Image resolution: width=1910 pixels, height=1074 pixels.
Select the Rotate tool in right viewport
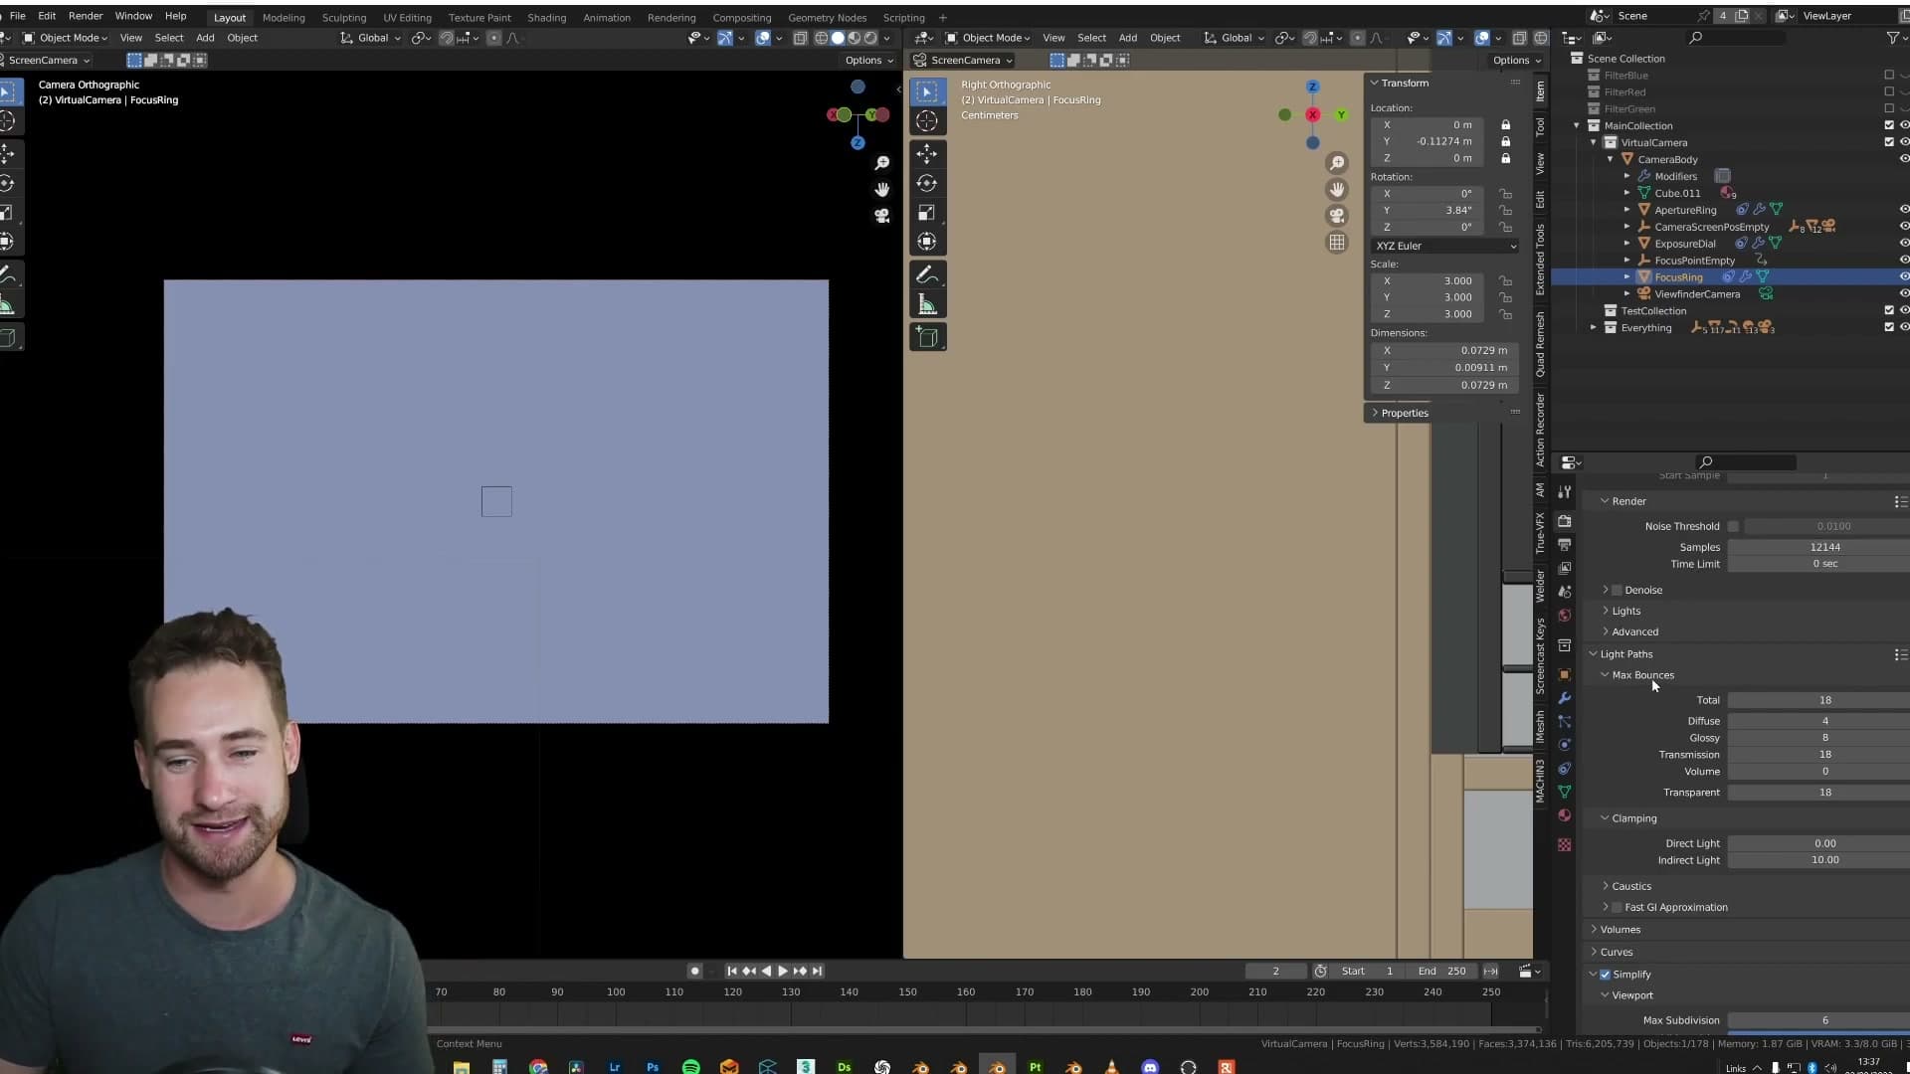(x=927, y=183)
